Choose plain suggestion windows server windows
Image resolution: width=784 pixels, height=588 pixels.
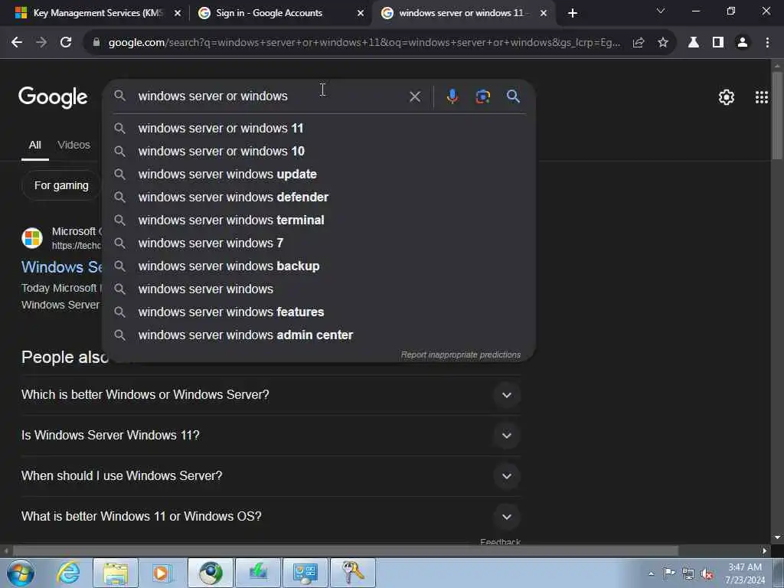[318, 289]
